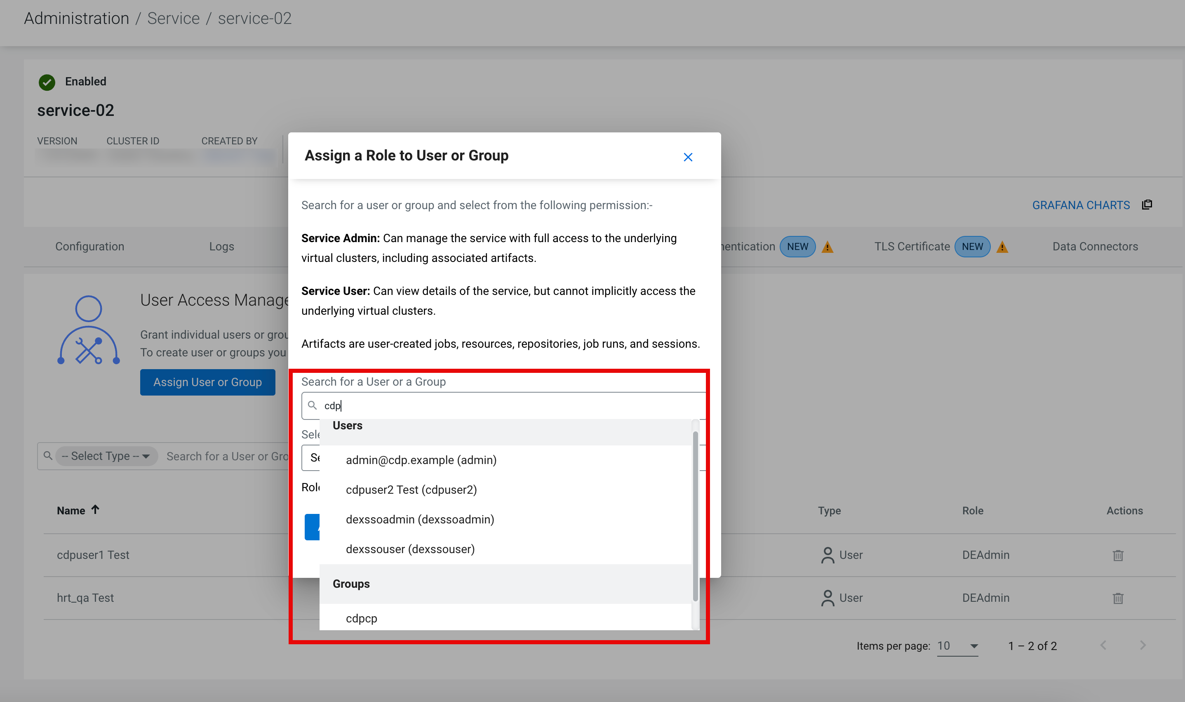
Task: Click the Name column sort arrow
Action: coord(95,509)
